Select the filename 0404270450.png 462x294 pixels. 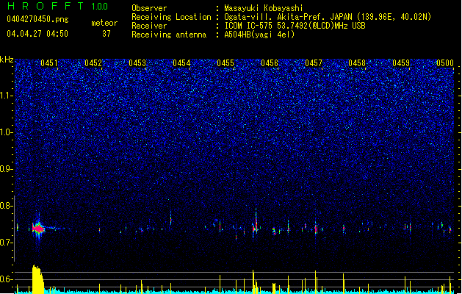[37, 19]
